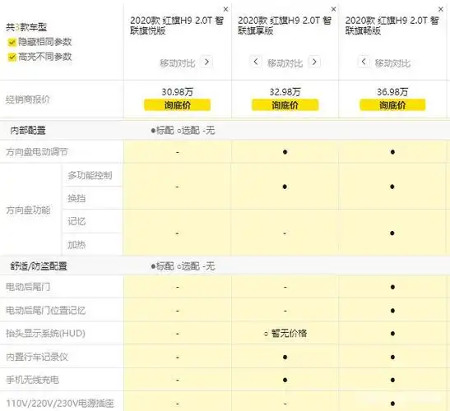
Task: Move 智联旗畅版 column left with arrow
Action: 364,62
